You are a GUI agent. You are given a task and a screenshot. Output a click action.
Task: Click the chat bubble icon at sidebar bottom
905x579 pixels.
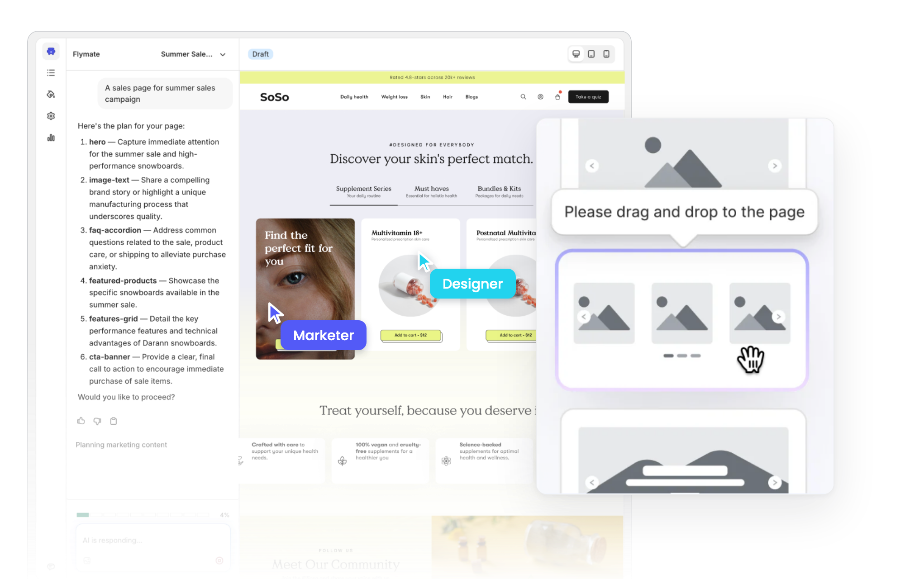[51, 566]
